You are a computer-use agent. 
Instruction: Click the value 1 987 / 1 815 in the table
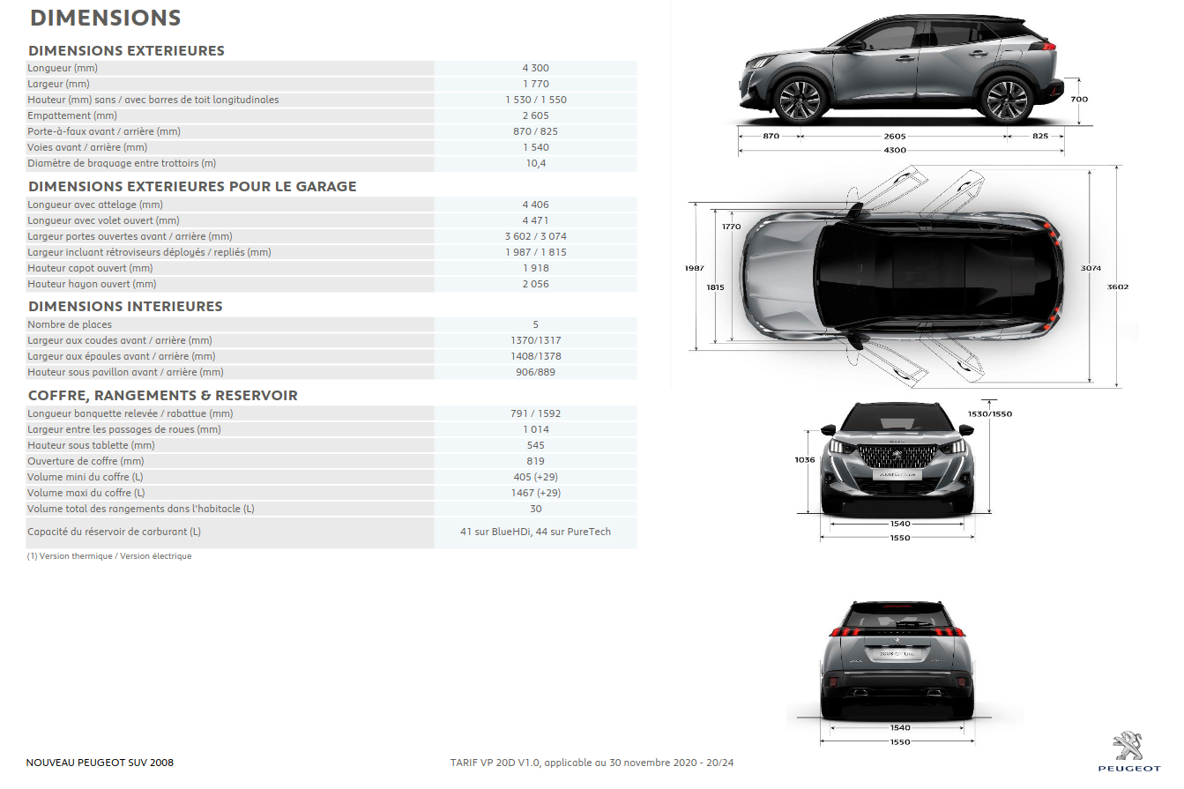click(535, 252)
